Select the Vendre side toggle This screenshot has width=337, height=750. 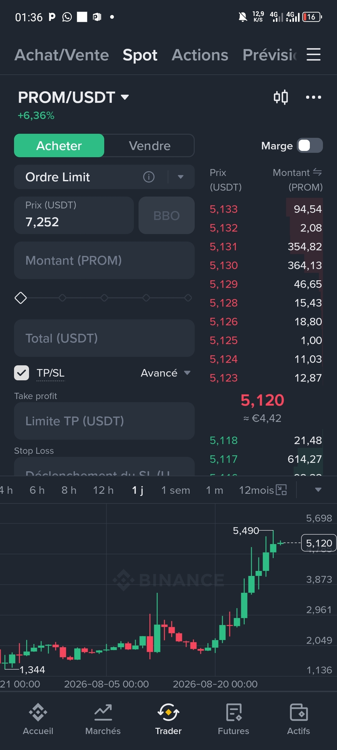click(149, 146)
